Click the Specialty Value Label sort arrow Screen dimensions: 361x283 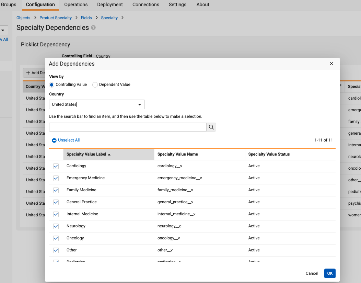click(x=109, y=155)
